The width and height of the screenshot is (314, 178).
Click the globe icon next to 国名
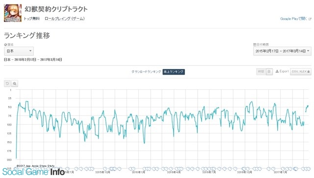click(x=5, y=45)
